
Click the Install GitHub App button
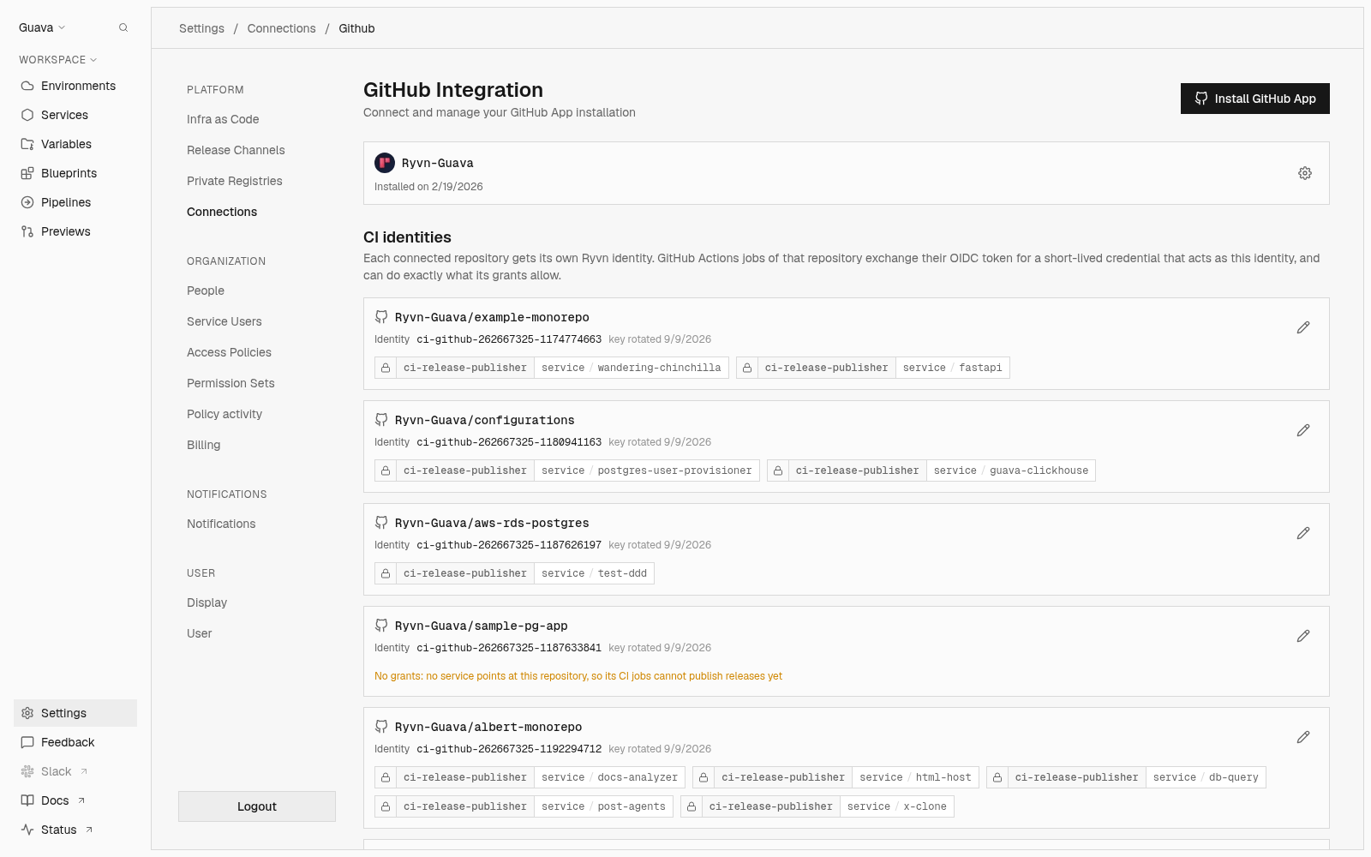[1255, 99]
